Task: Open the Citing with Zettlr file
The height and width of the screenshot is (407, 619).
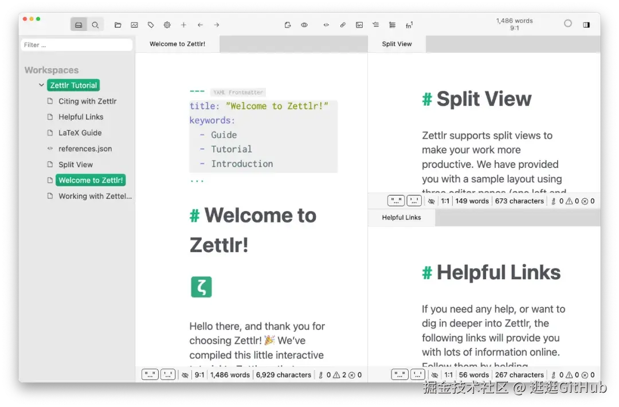Action: coord(87,101)
